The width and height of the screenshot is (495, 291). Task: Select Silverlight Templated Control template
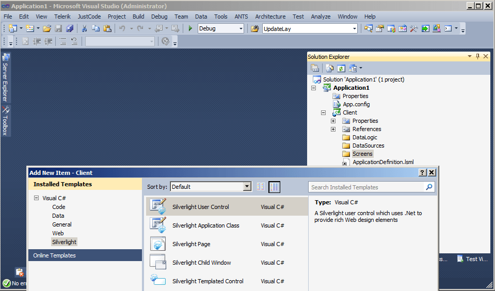point(227,281)
